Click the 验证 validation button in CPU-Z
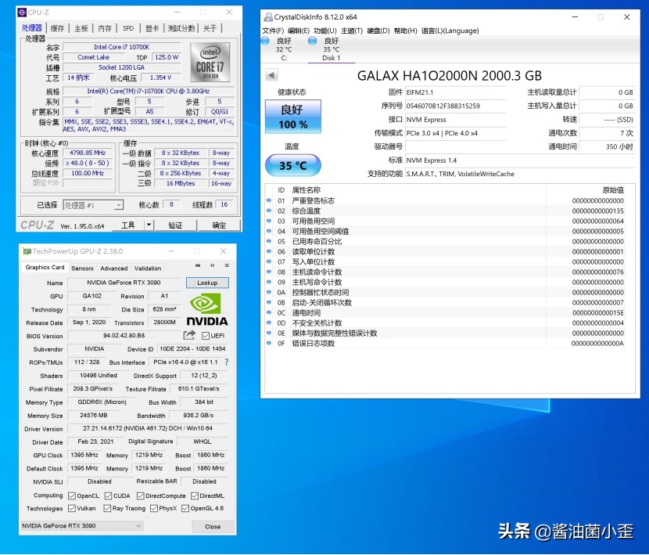Screen dimensions: 649x555 (175, 225)
